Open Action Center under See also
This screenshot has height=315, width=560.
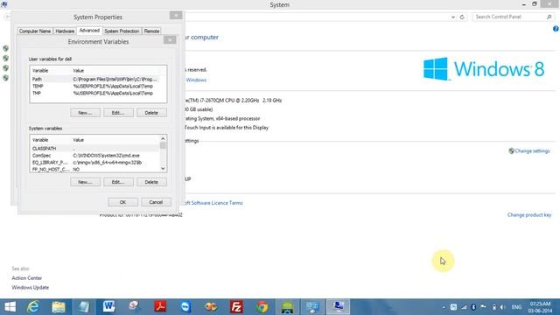(27, 278)
